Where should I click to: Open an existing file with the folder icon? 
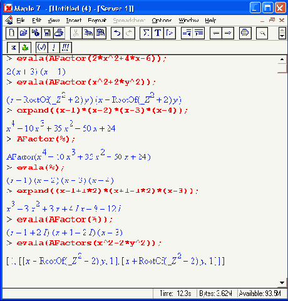coord(24,33)
